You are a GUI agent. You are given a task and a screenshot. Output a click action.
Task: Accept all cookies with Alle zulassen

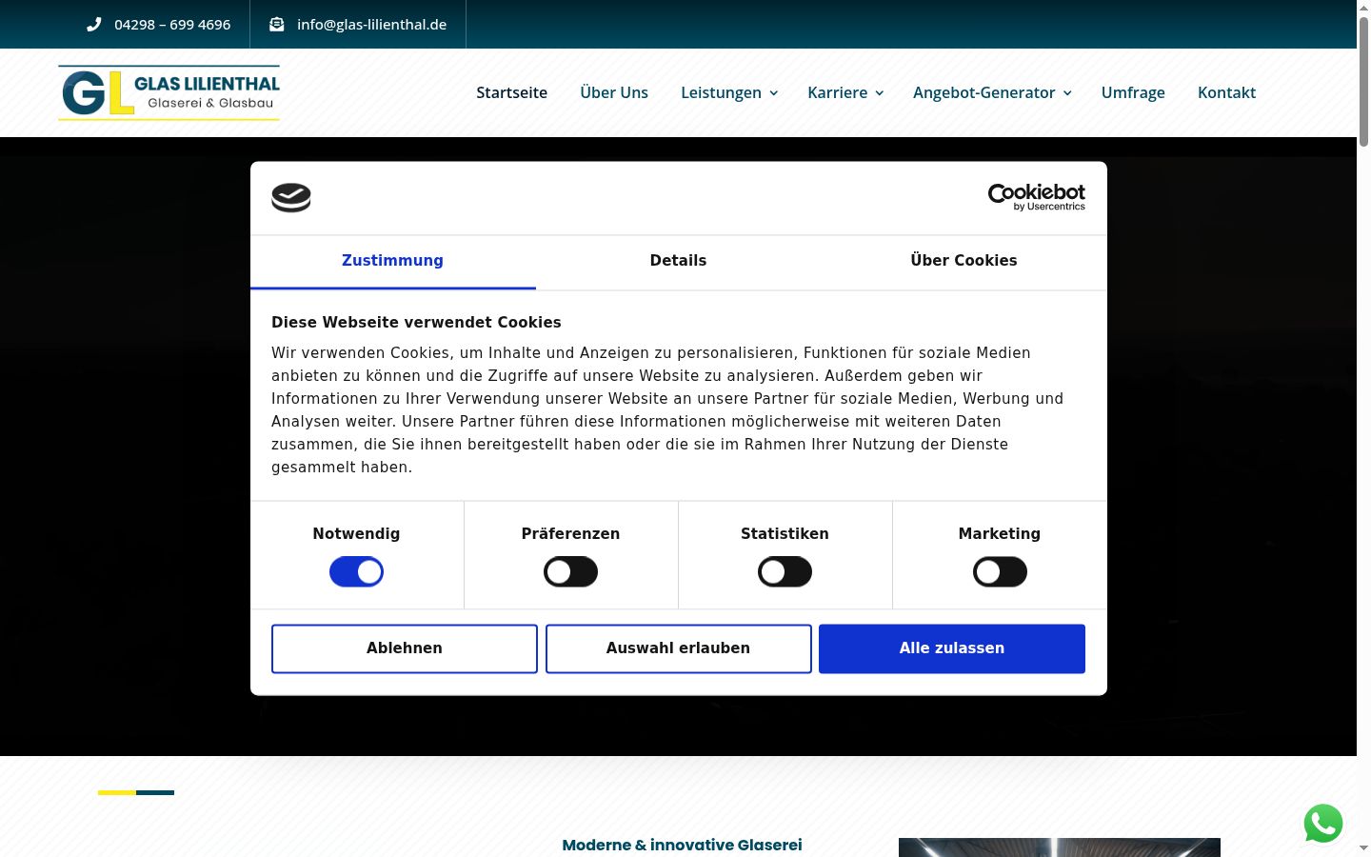click(x=952, y=648)
